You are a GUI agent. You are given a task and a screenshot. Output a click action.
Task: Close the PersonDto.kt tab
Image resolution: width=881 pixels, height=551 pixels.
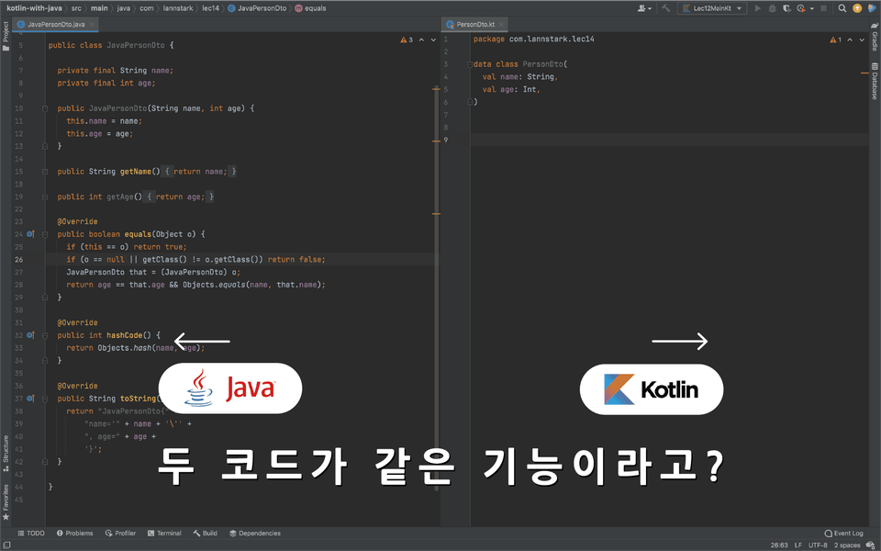(502, 24)
